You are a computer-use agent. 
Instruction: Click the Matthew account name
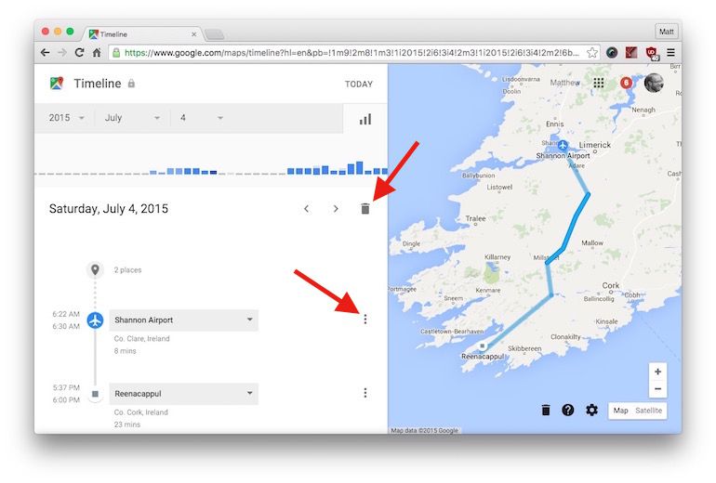tap(565, 83)
